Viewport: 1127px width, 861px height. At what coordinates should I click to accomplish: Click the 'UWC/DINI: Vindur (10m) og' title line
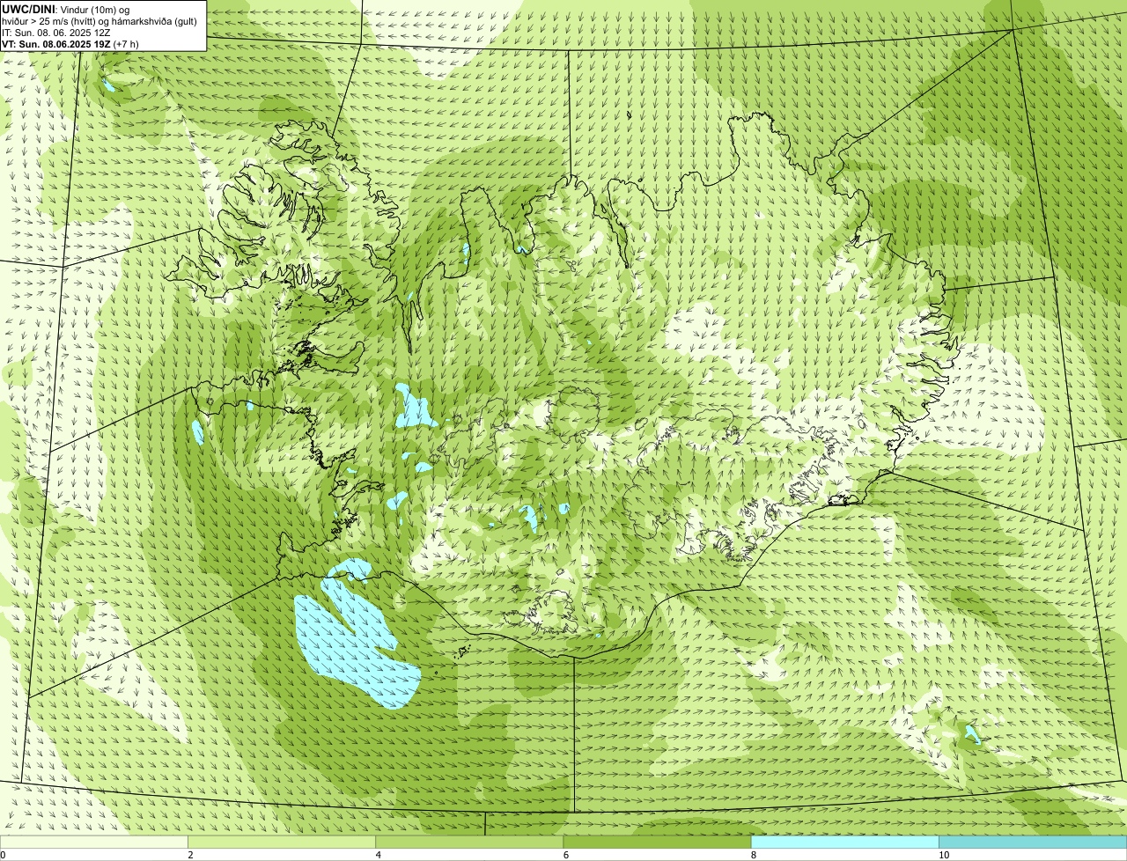66,9
